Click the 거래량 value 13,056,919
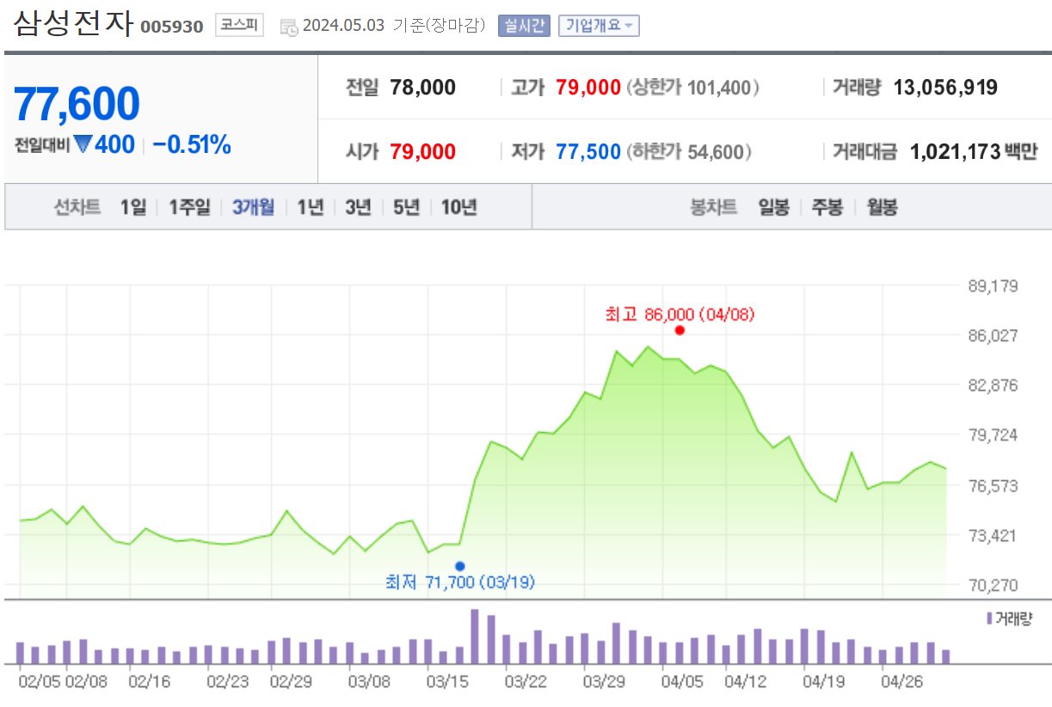1052x707 pixels. 945,88
